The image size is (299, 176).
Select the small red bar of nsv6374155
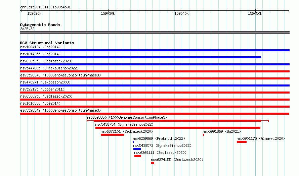coord(153,163)
